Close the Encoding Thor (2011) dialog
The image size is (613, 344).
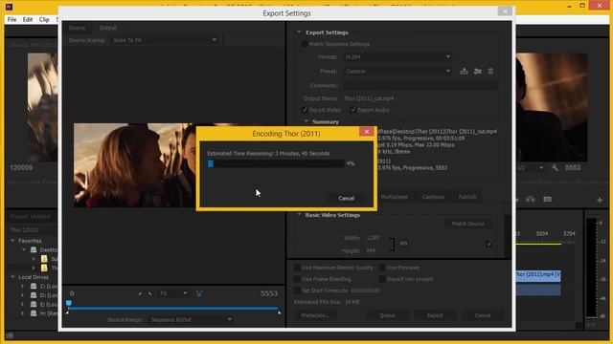[366, 132]
